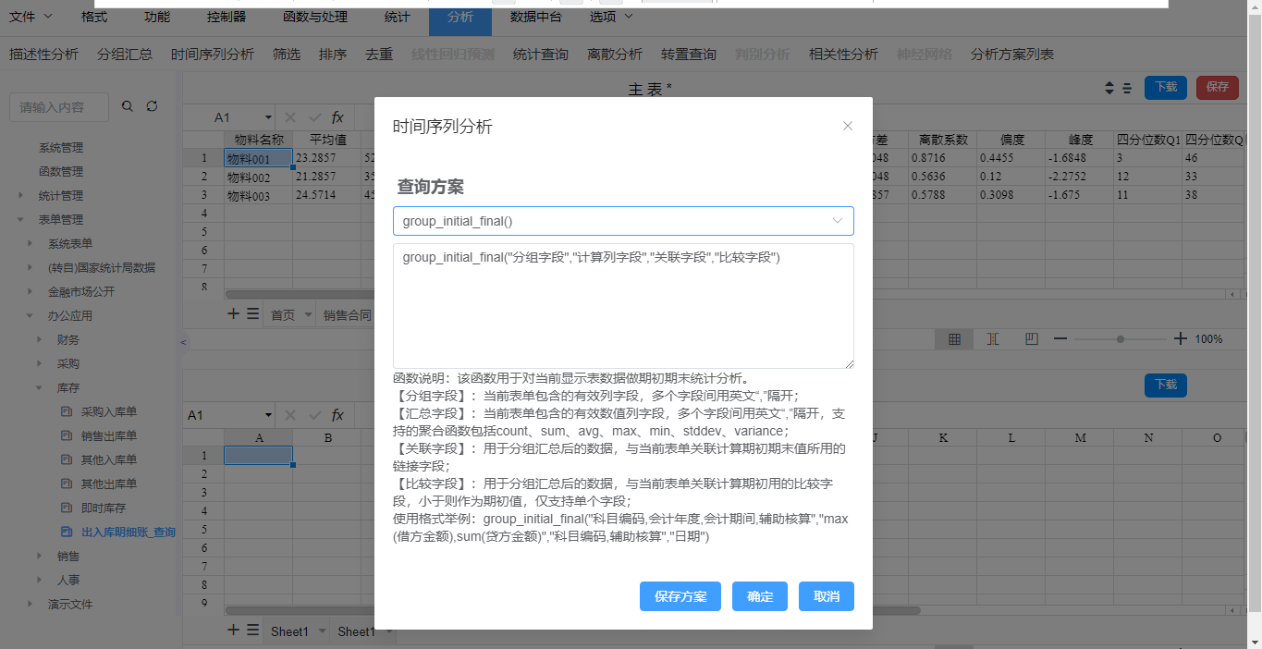Confirm the dialog with 确定
Viewport: 1262px width, 649px height.
click(760, 596)
